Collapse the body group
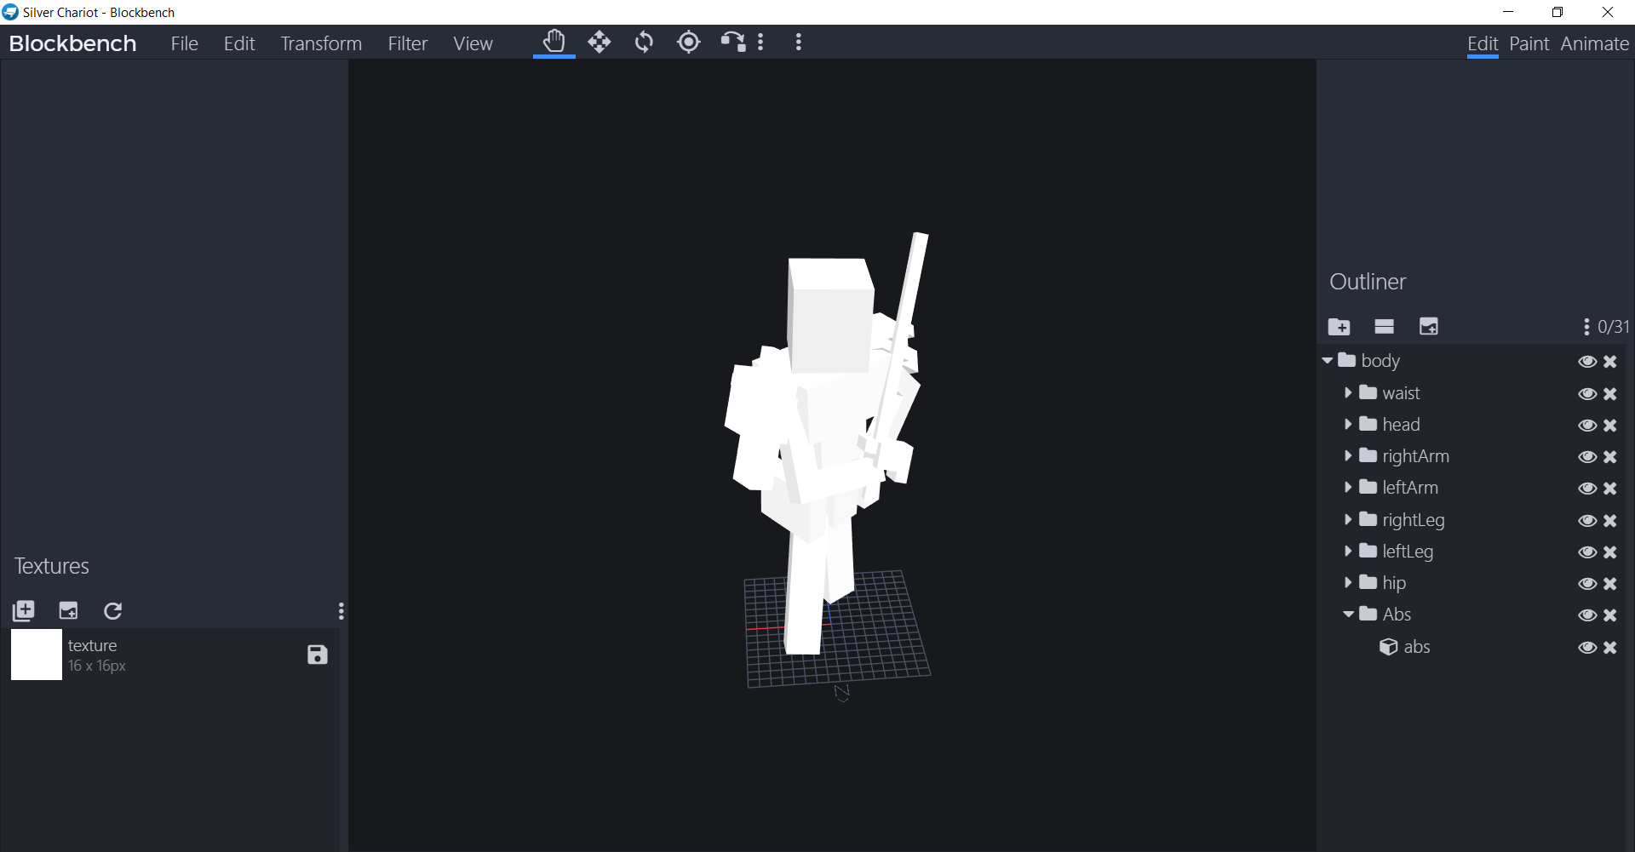1635x852 pixels. (x=1328, y=361)
